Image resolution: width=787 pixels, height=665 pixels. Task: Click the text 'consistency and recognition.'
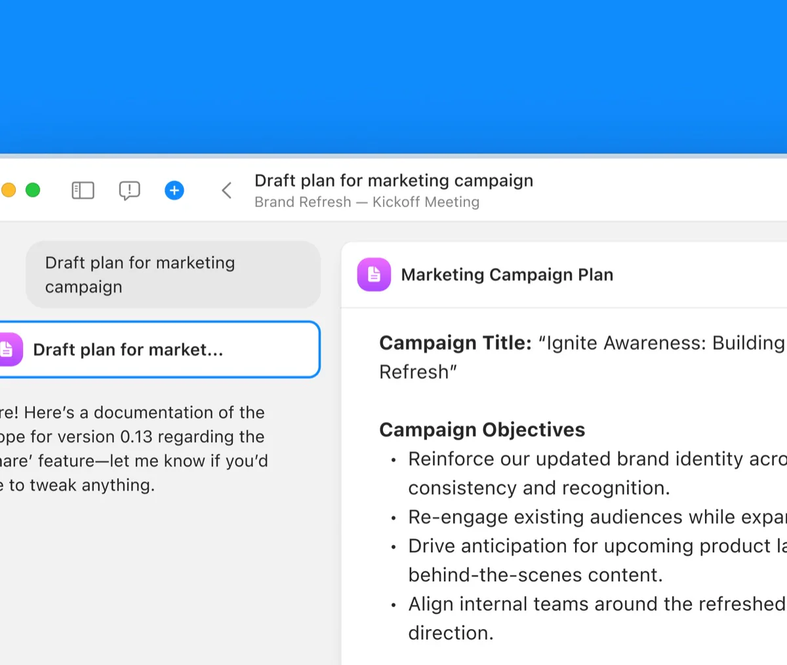coord(539,488)
